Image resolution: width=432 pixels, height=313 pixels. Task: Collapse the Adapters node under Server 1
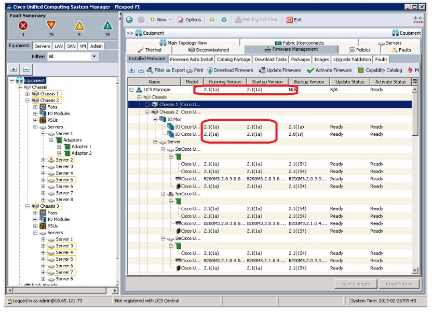pos(51,140)
